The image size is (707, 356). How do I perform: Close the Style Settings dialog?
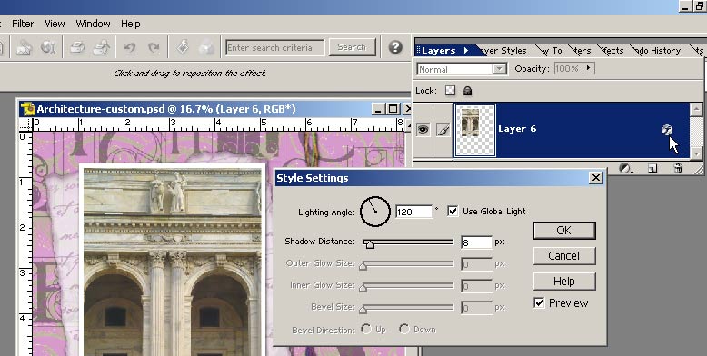click(595, 178)
